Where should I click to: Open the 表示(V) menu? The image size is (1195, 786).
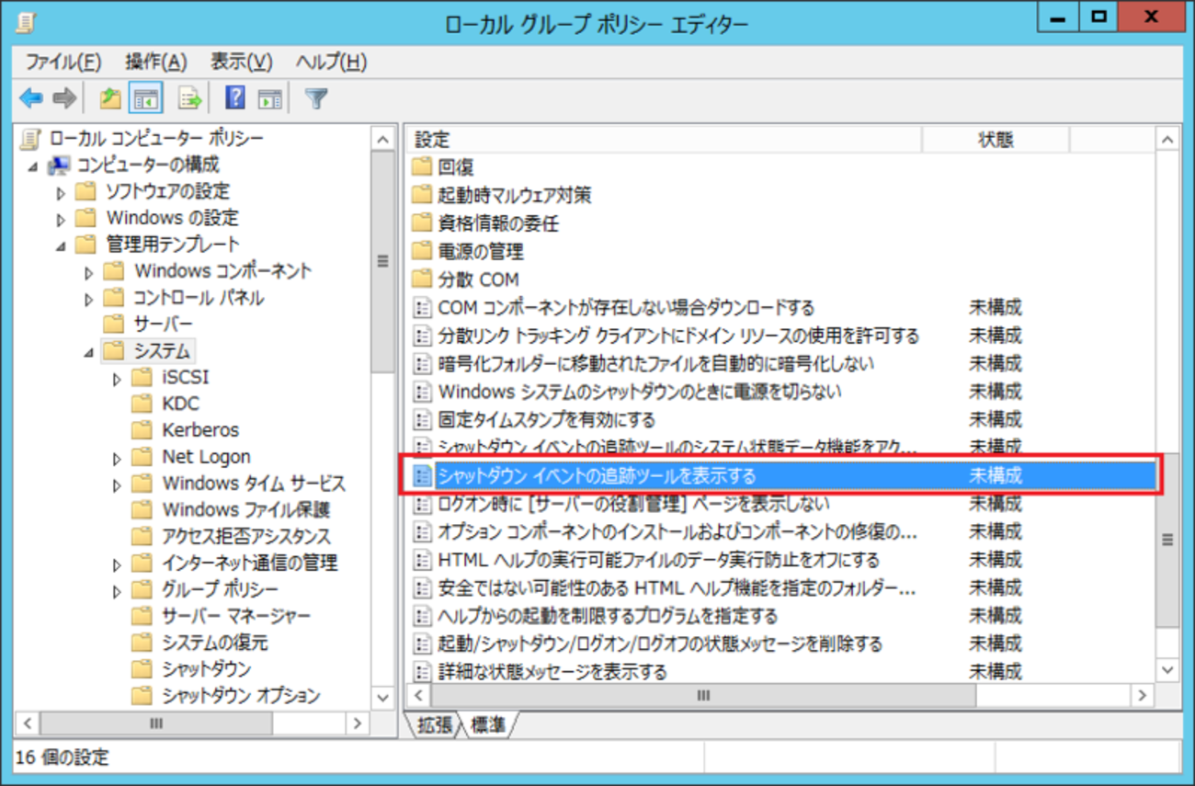coord(242,62)
